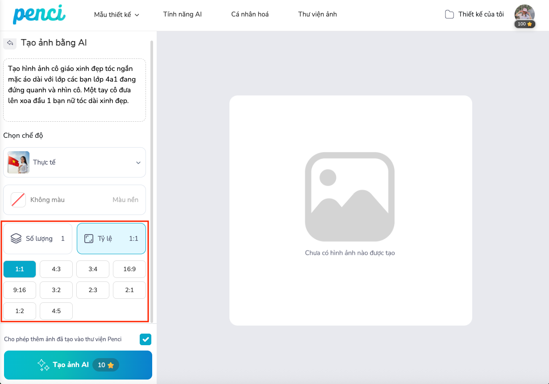
Task: Uncheck allow adding images to Penci library
Action: [x=146, y=339]
